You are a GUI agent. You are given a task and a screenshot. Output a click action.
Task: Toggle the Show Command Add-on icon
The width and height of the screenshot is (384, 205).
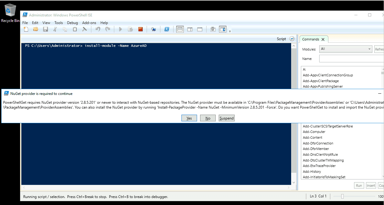tap(223, 30)
